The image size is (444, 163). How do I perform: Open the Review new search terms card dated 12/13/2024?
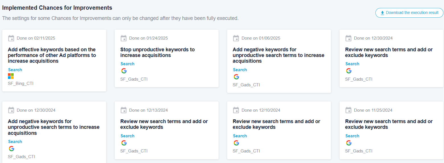164,124
